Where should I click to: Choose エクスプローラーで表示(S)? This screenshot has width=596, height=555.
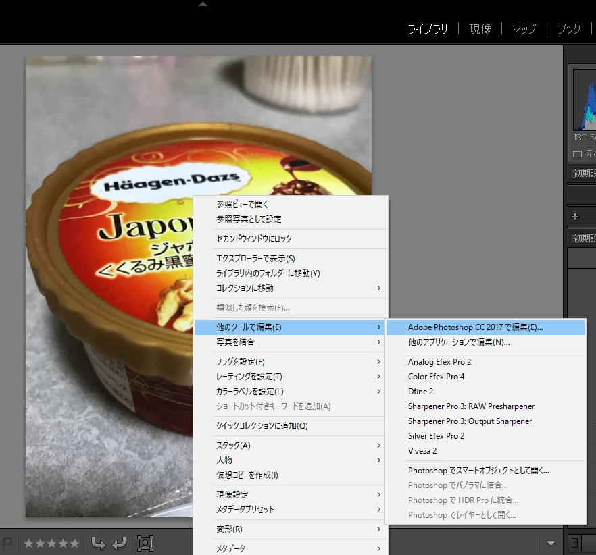pyautogui.click(x=291, y=259)
